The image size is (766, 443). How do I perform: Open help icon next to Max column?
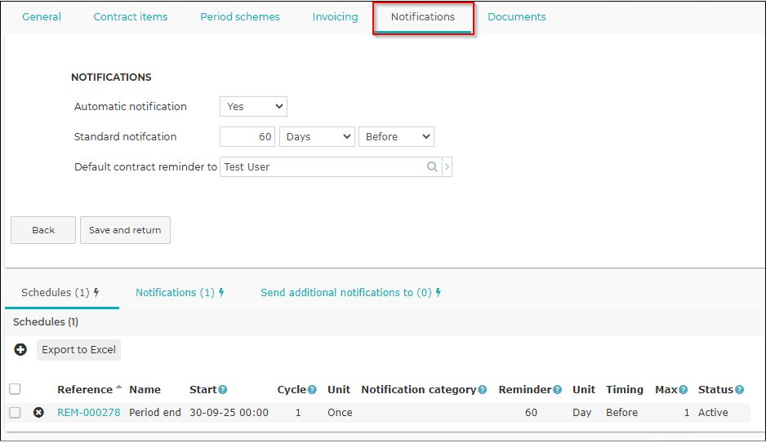click(684, 390)
